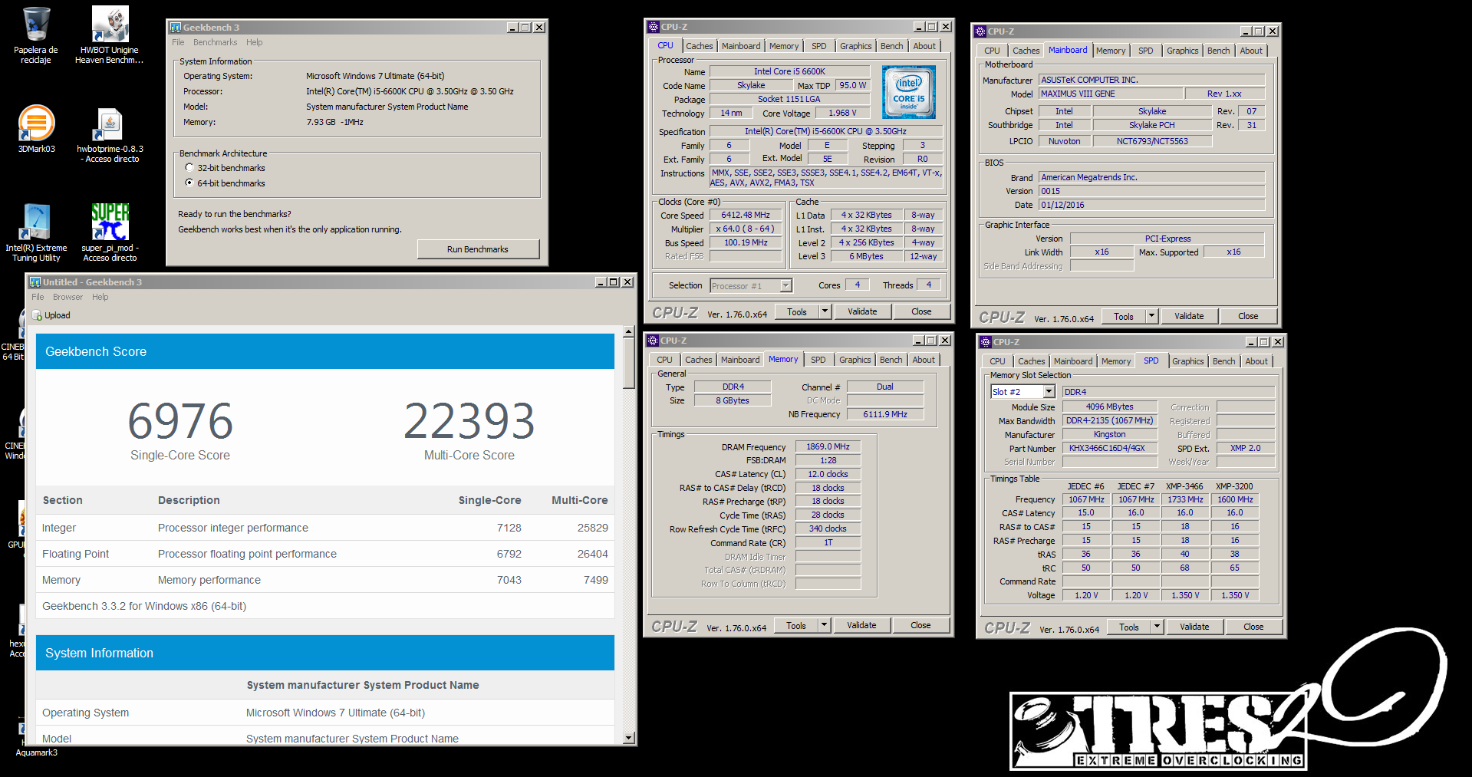The image size is (1472, 777).
Task: Expand Tools dropdown arrow in CPU-Z Memory window
Action: click(825, 625)
